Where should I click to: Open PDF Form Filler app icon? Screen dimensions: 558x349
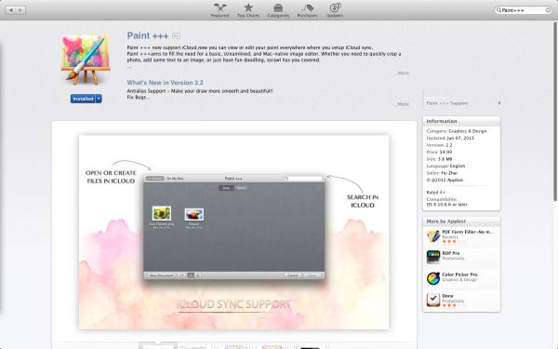[x=433, y=235]
